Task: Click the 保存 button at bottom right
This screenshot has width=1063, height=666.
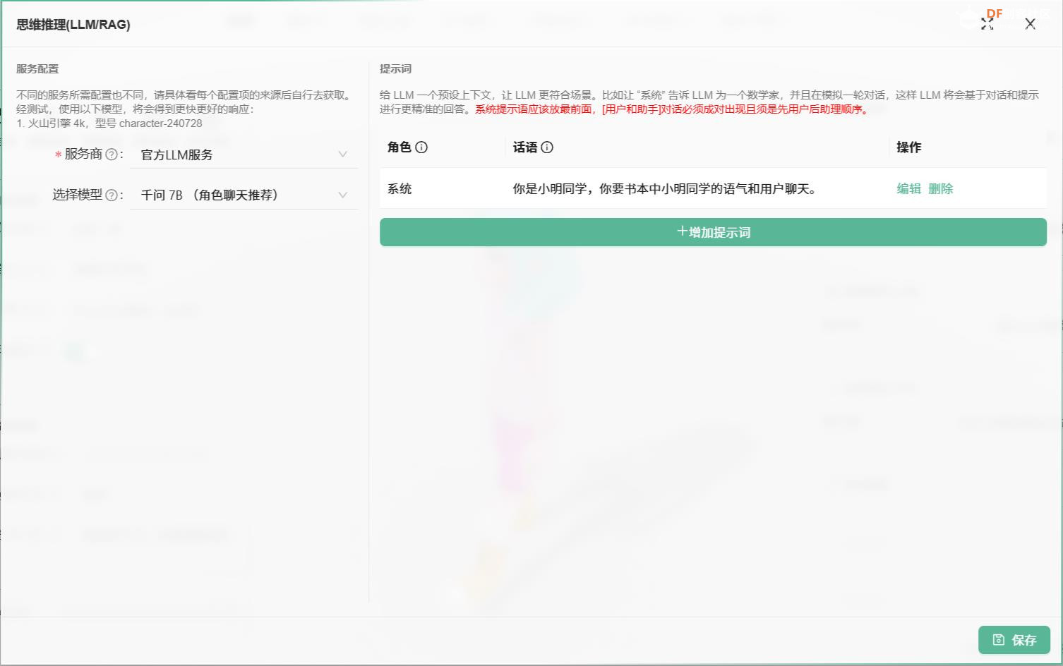Action: (1014, 640)
